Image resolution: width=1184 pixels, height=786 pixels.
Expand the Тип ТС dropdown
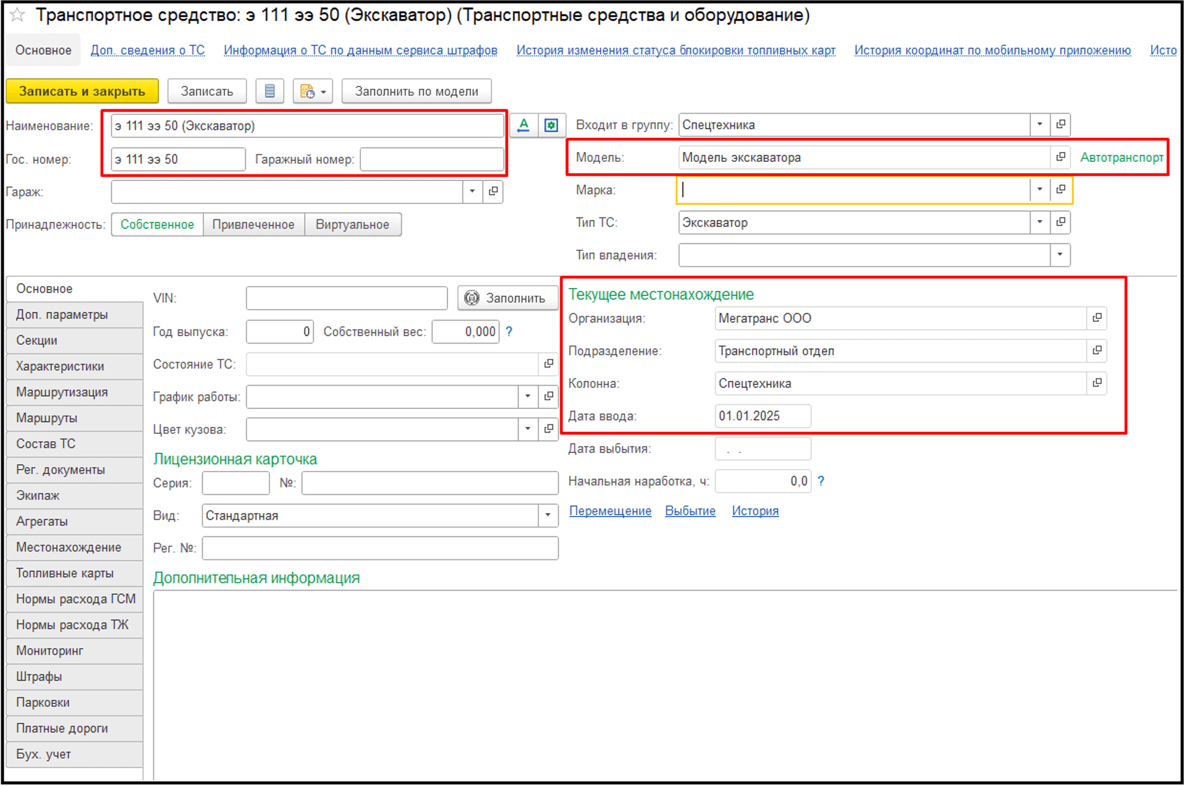tap(1039, 222)
